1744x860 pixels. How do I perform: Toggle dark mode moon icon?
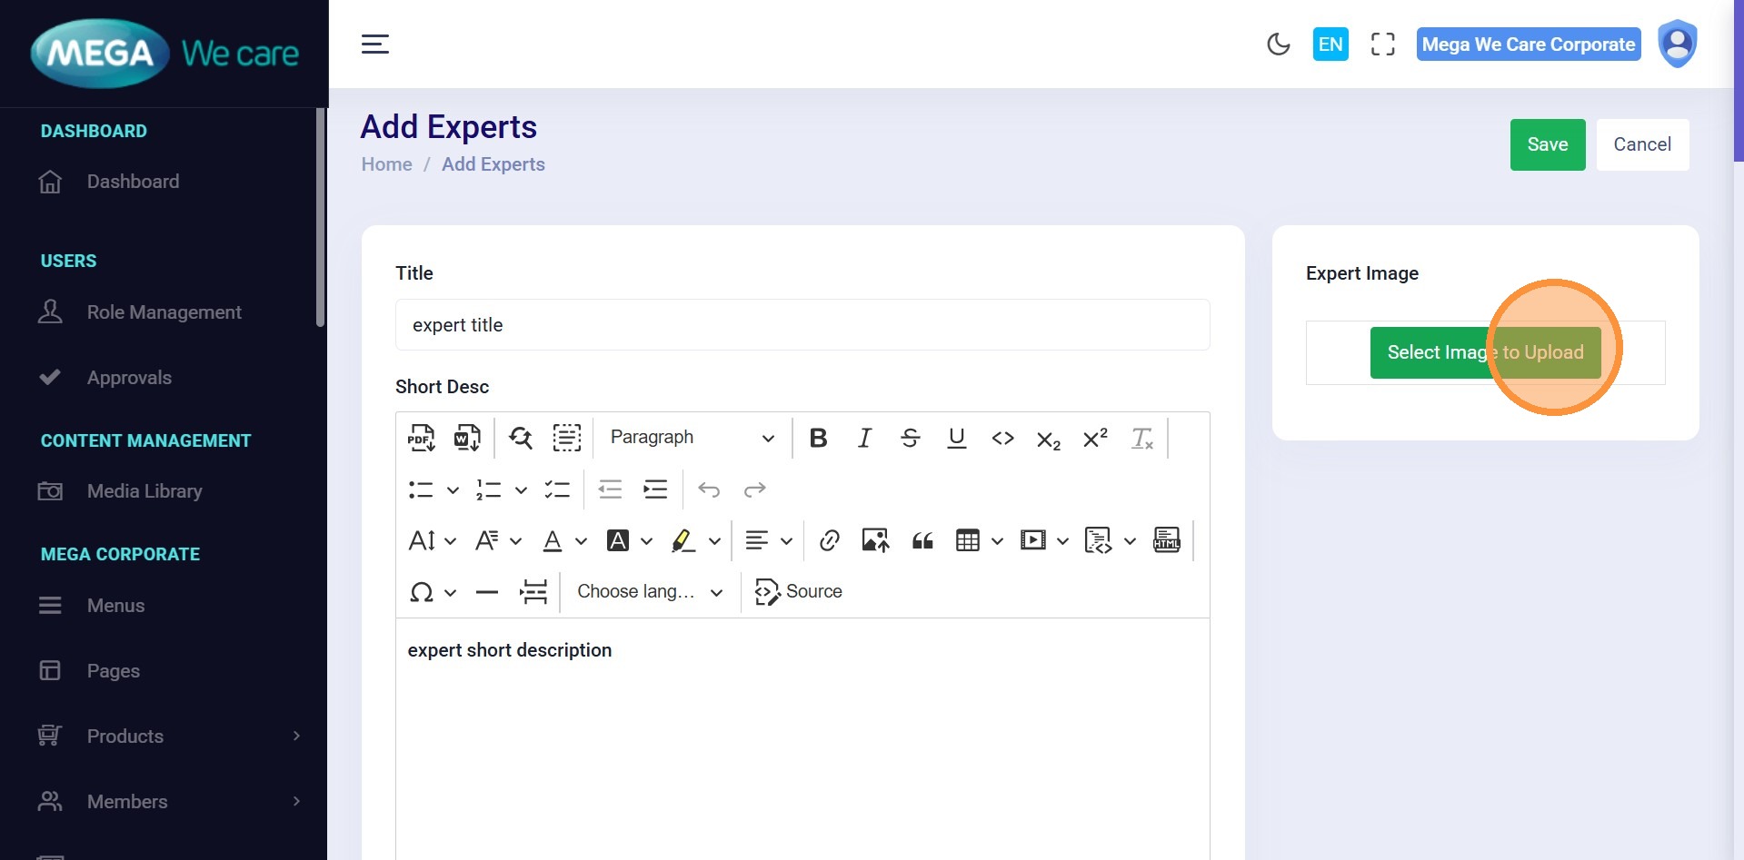point(1278,44)
